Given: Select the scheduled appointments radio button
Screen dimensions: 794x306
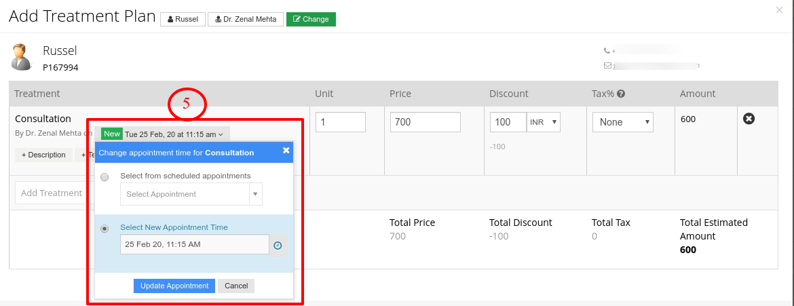Looking at the screenshot, I should pyautogui.click(x=105, y=177).
